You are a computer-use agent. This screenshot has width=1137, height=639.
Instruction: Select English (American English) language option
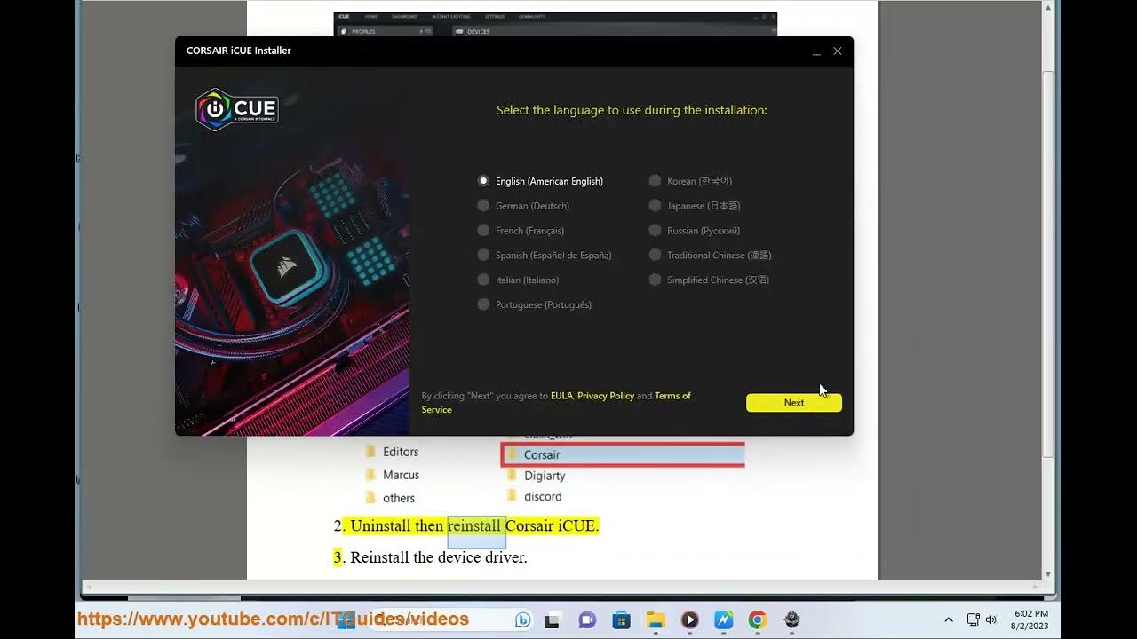[541, 181]
